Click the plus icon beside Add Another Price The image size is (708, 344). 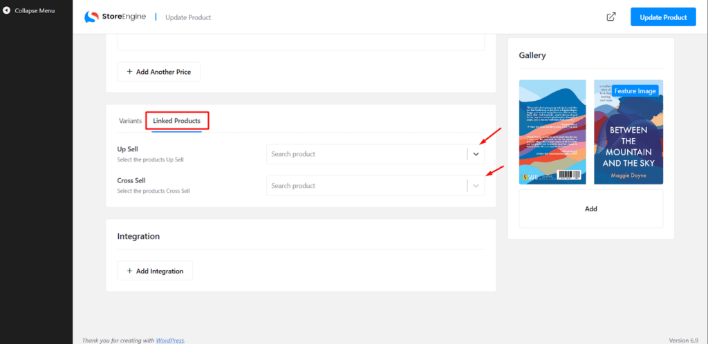coord(129,72)
